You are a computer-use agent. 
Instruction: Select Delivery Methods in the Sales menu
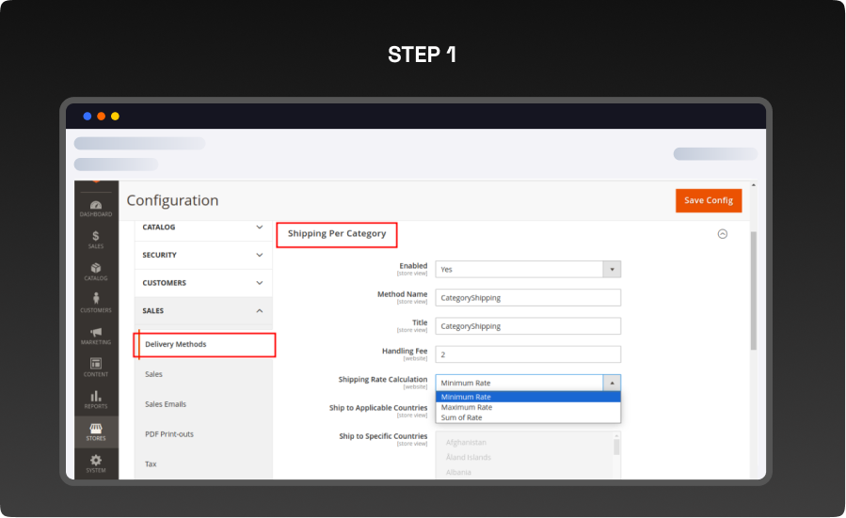tap(176, 344)
